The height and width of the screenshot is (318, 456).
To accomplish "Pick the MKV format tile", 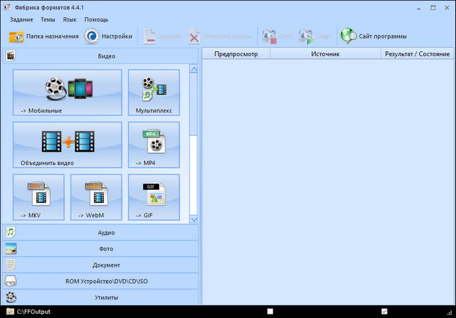I will pyautogui.click(x=38, y=197).
